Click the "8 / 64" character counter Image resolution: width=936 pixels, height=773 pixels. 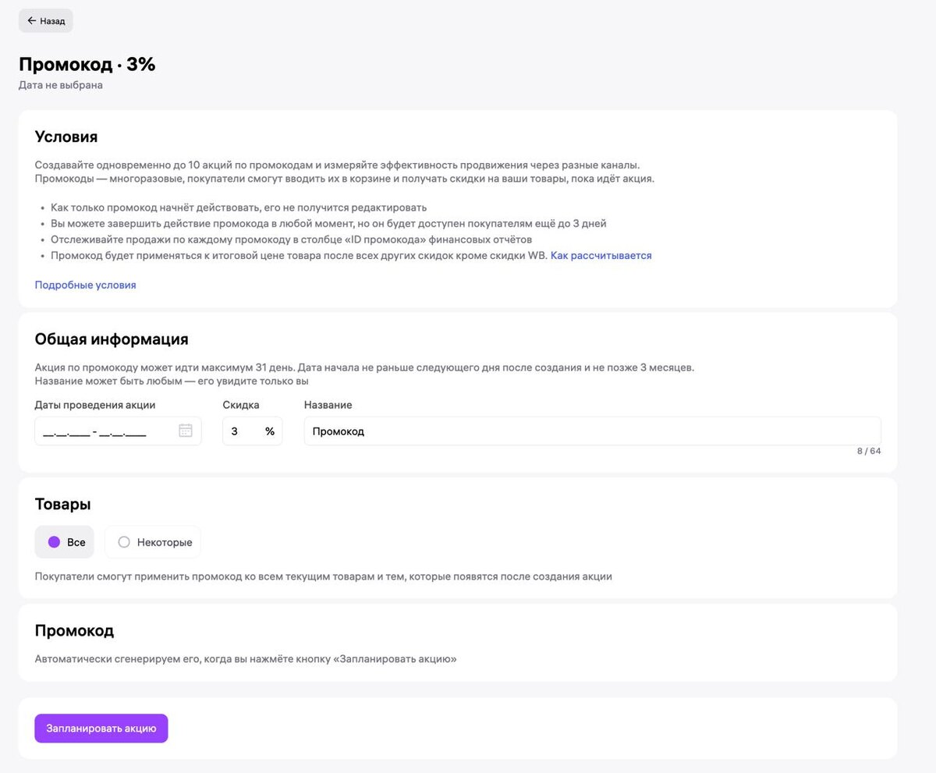point(868,451)
